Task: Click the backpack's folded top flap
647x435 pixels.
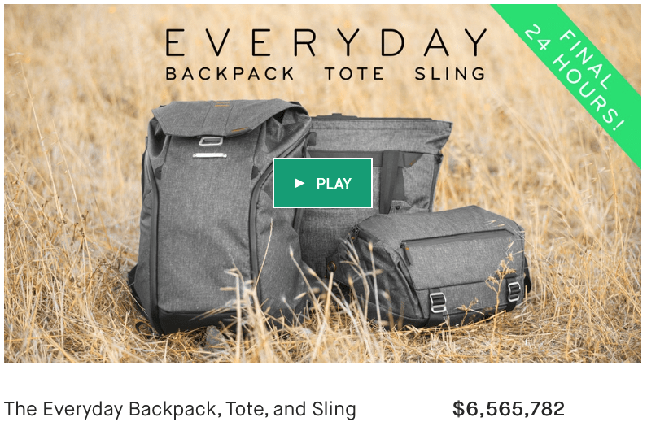Action: [229, 118]
